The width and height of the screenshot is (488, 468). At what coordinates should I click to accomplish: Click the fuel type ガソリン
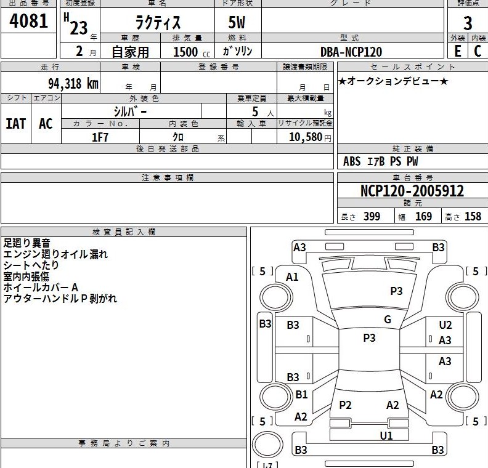coord(237,50)
